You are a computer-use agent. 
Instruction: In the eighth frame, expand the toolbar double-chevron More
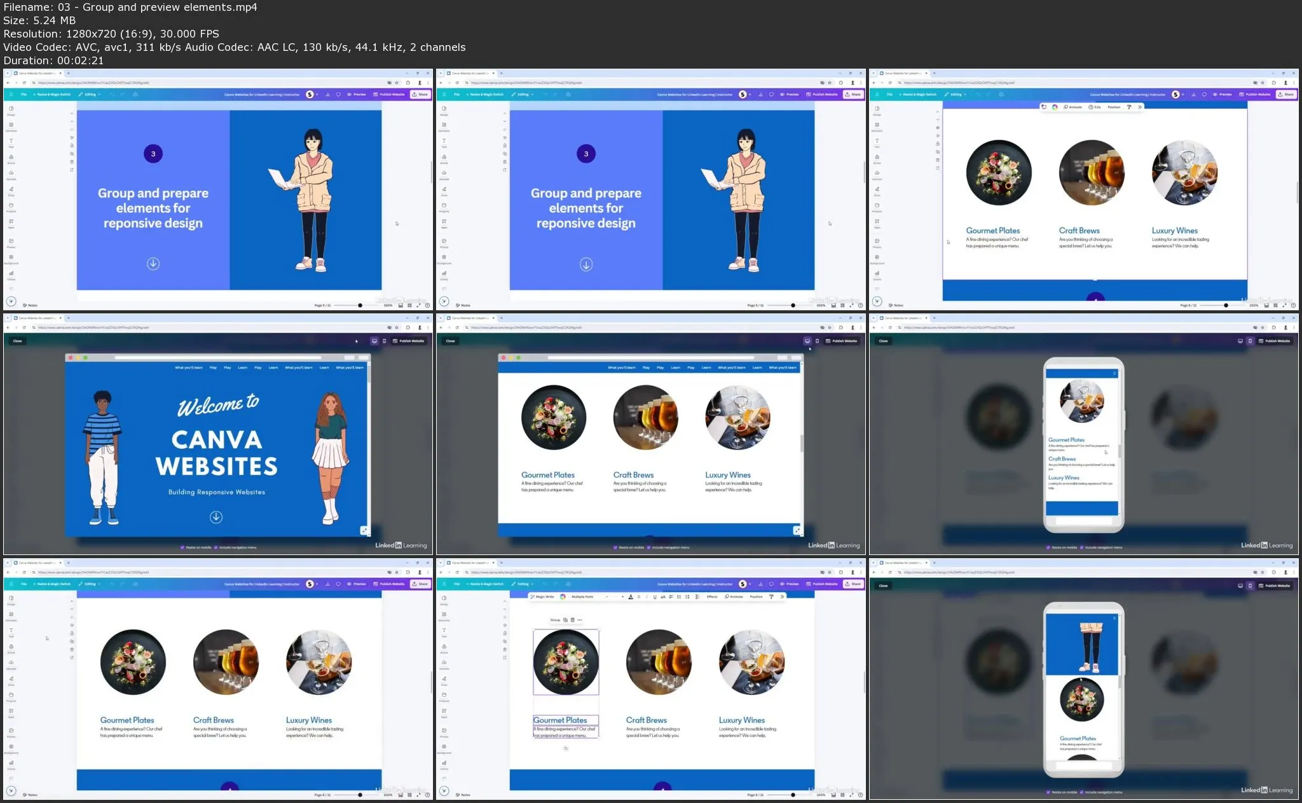pos(782,596)
